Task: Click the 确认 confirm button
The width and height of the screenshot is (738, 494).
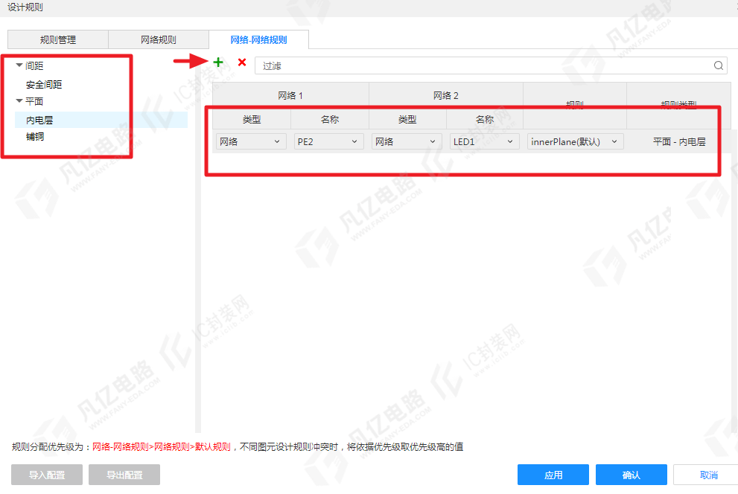Action: click(632, 475)
